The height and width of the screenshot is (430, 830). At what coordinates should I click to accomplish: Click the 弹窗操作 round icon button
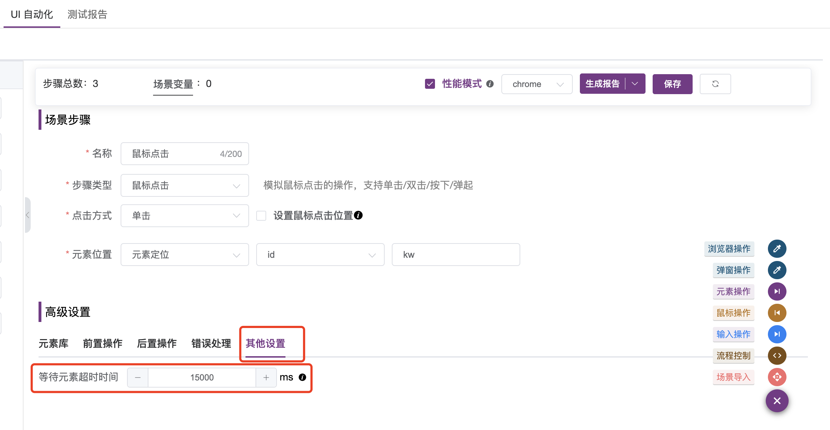(x=777, y=270)
